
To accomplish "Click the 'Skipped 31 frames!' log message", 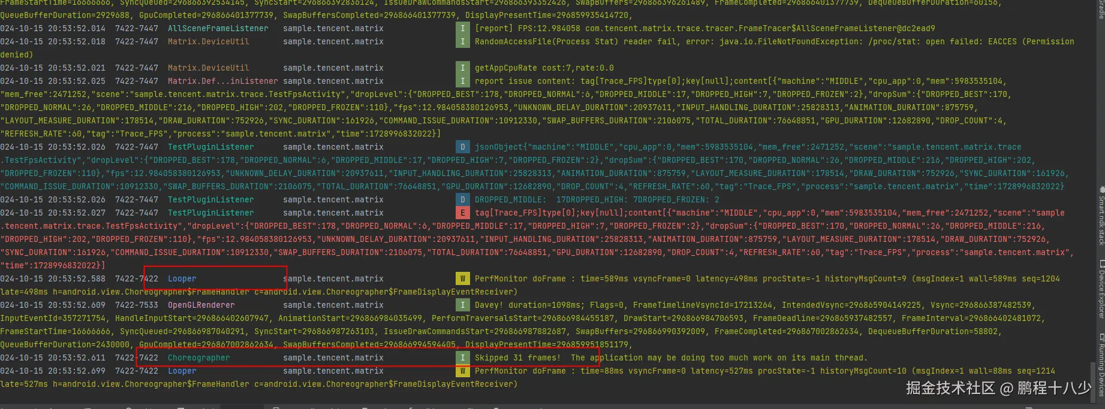I will point(671,358).
